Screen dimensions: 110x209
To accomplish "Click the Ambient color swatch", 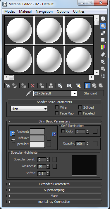I will [37, 131].
